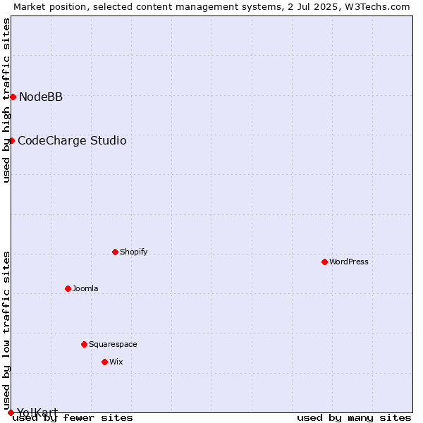Click the red NodeBB data point

point(13,97)
